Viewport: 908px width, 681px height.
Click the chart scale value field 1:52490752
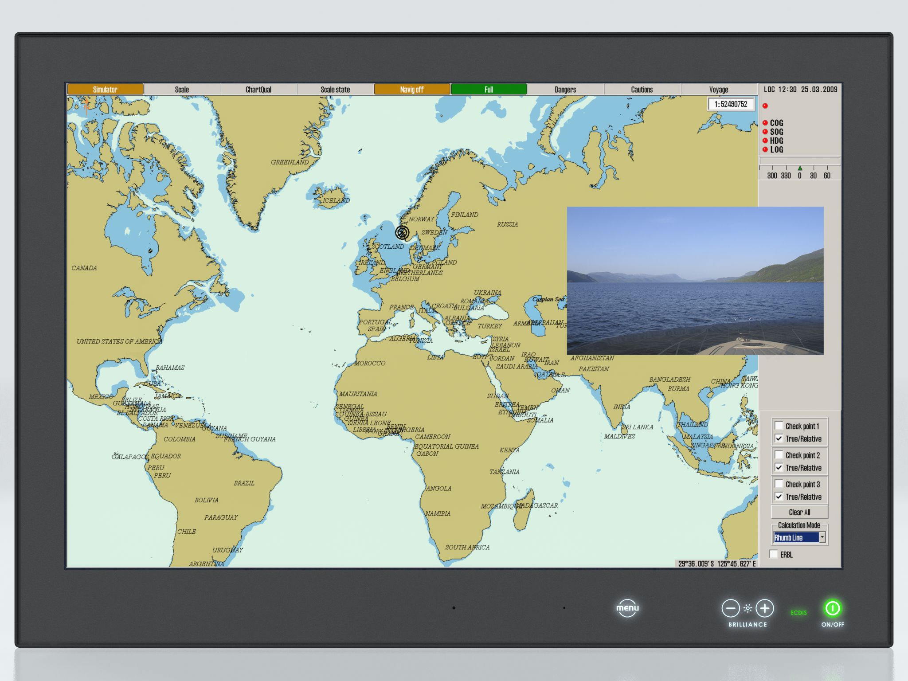pyautogui.click(x=731, y=104)
